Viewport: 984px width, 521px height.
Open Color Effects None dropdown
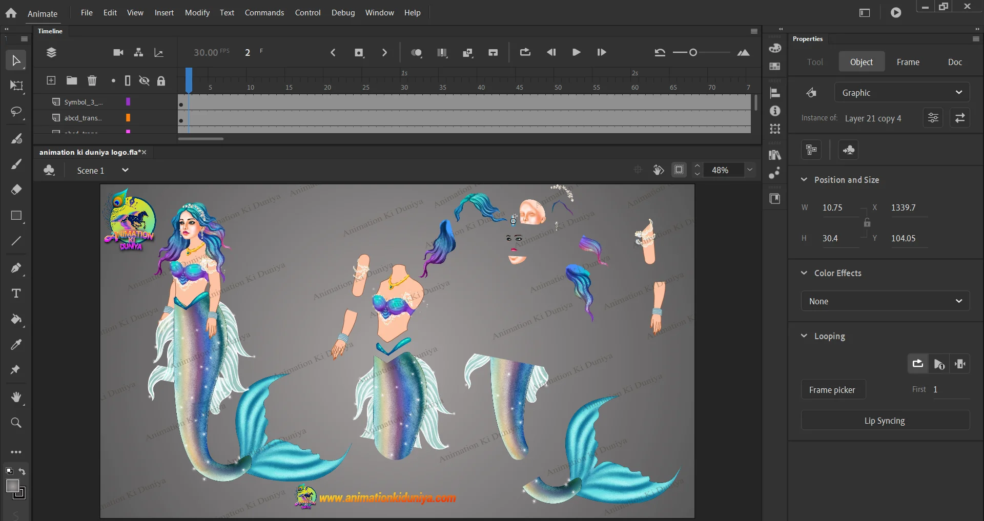tap(885, 301)
